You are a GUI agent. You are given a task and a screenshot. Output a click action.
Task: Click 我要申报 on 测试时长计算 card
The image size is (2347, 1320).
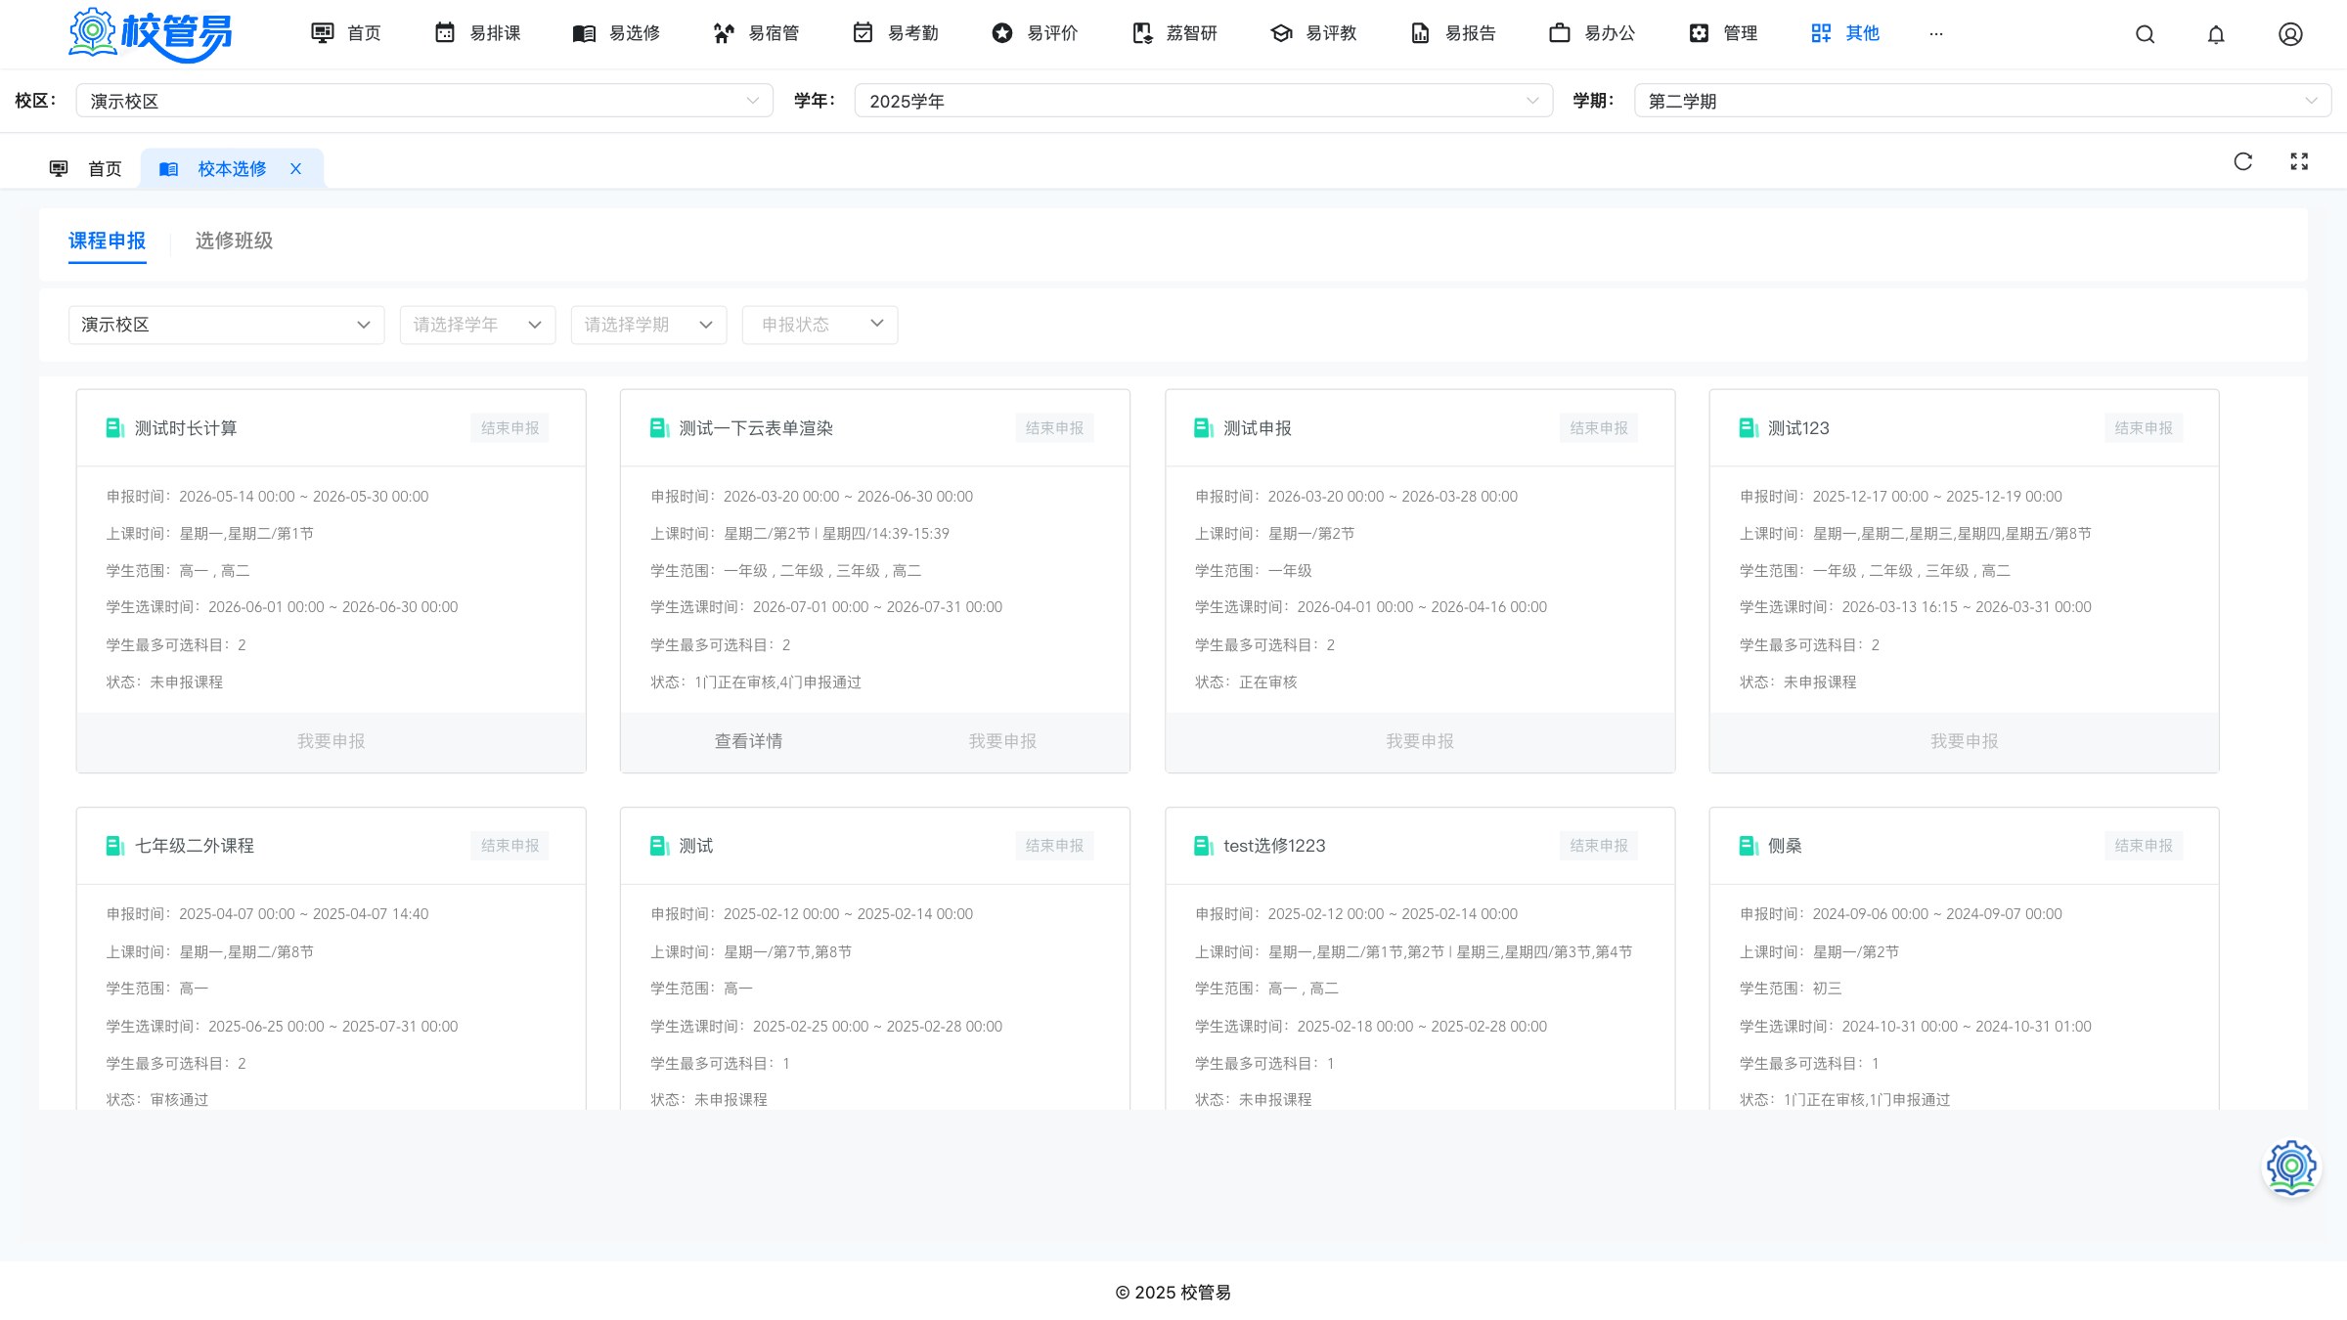click(331, 741)
